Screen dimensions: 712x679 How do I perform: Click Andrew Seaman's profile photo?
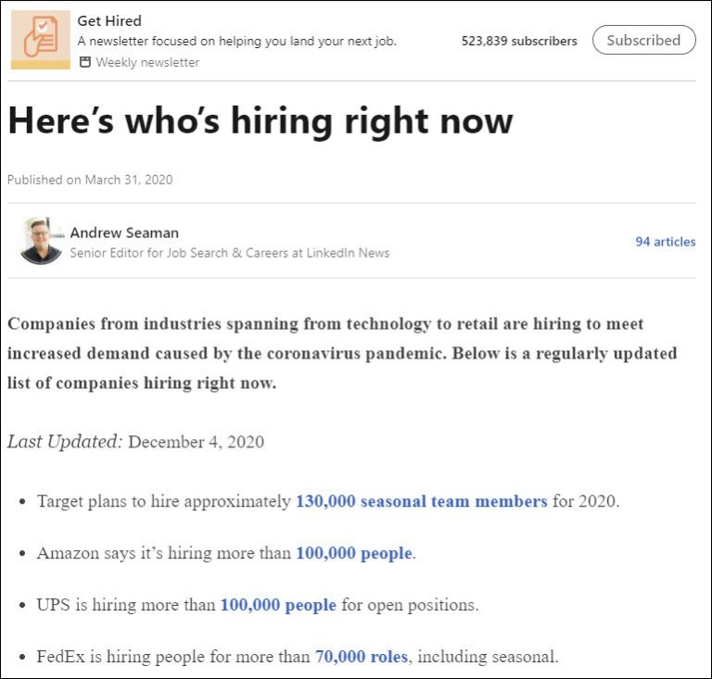coord(41,241)
